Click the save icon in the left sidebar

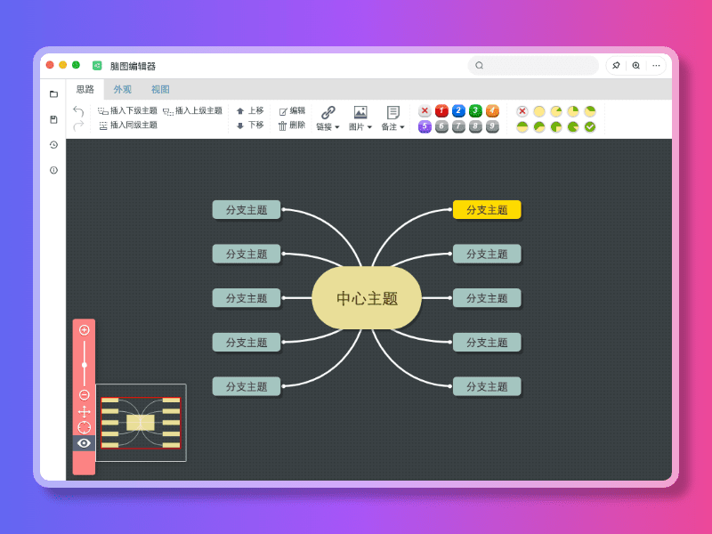[x=53, y=118]
